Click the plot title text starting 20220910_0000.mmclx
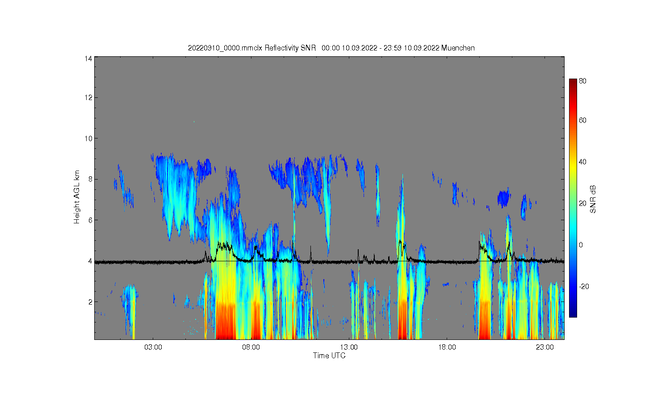This screenshot has width=670, height=402. tap(331, 48)
